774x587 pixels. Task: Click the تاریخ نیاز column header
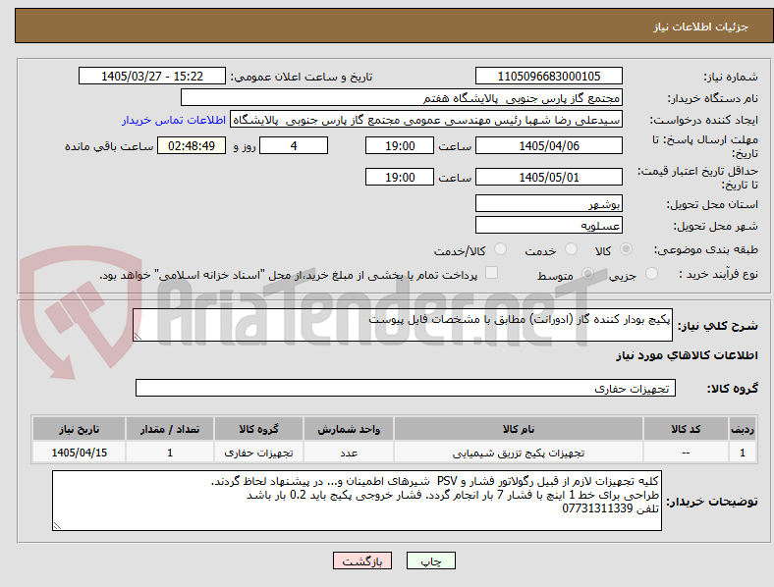click(x=79, y=429)
